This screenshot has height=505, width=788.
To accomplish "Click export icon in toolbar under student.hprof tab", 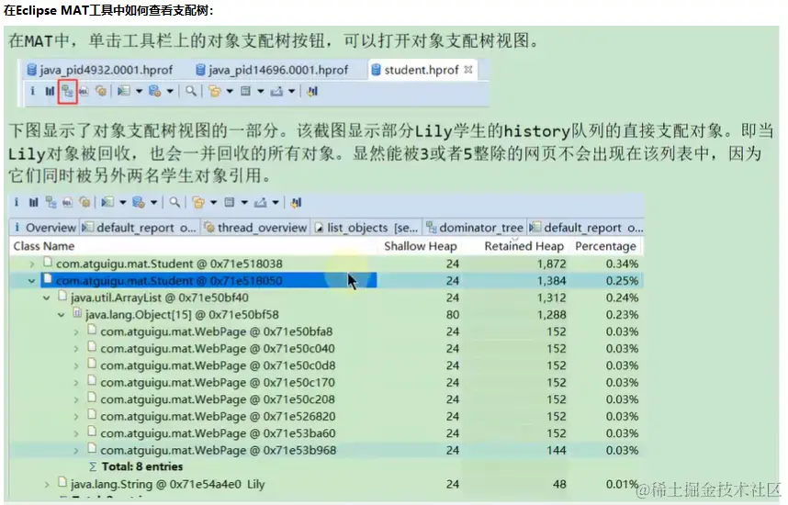I will [x=276, y=92].
